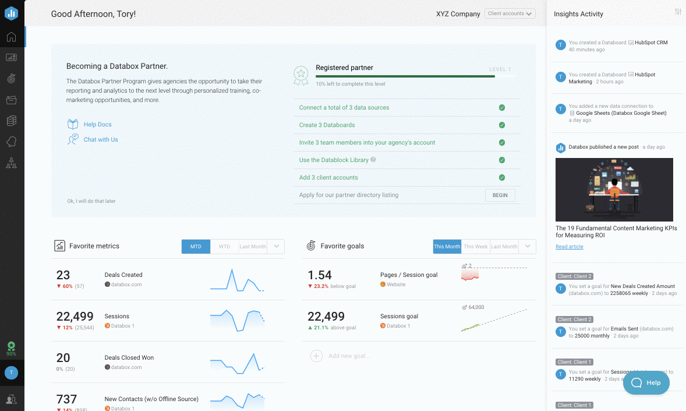The height and width of the screenshot is (411, 686).
Task: Click the plus icon to add new goal
Action: coord(316,356)
